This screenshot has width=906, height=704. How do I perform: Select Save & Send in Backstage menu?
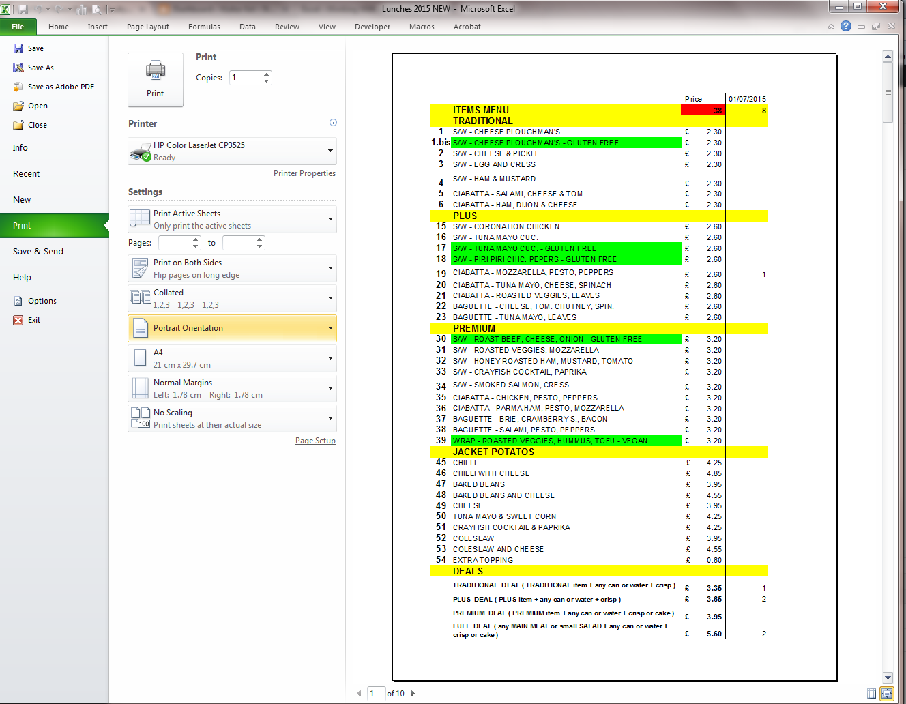click(x=55, y=251)
